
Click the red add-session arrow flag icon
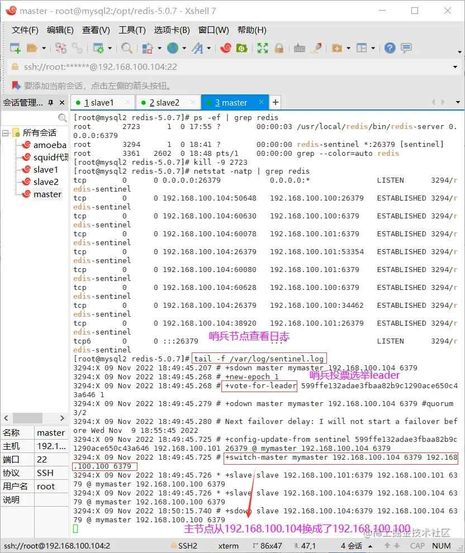pyautogui.click(x=16, y=85)
